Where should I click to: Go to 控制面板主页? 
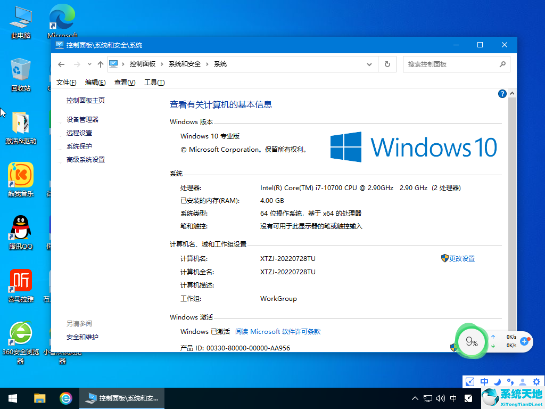86,101
